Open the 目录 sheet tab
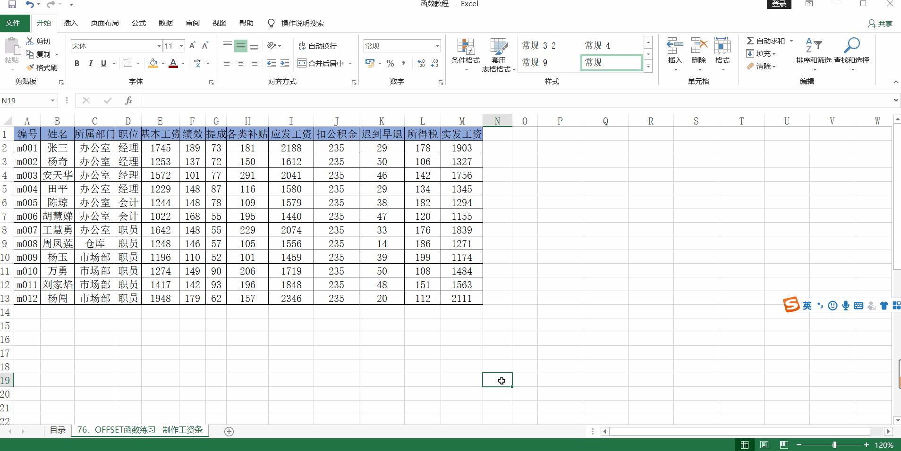 pos(58,430)
